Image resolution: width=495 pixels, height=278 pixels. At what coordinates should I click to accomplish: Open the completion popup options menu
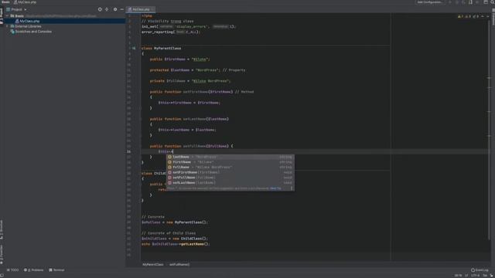(292, 188)
